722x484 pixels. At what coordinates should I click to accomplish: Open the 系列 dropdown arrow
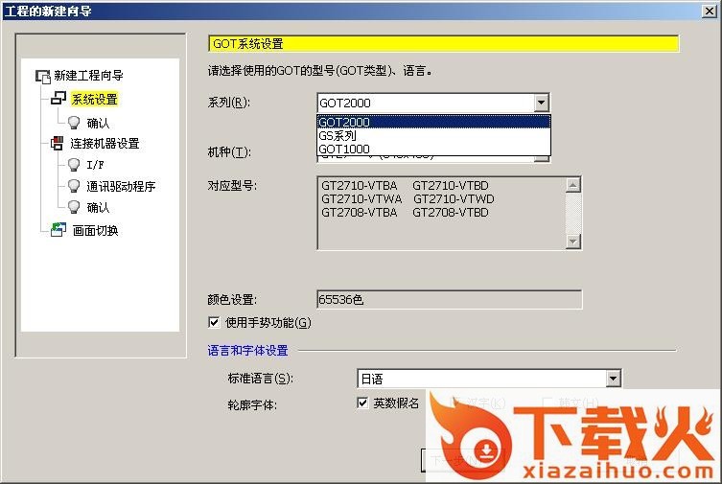click(542, 103)
